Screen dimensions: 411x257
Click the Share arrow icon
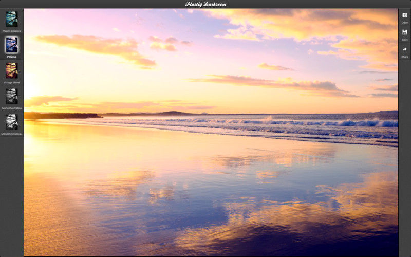404,49
